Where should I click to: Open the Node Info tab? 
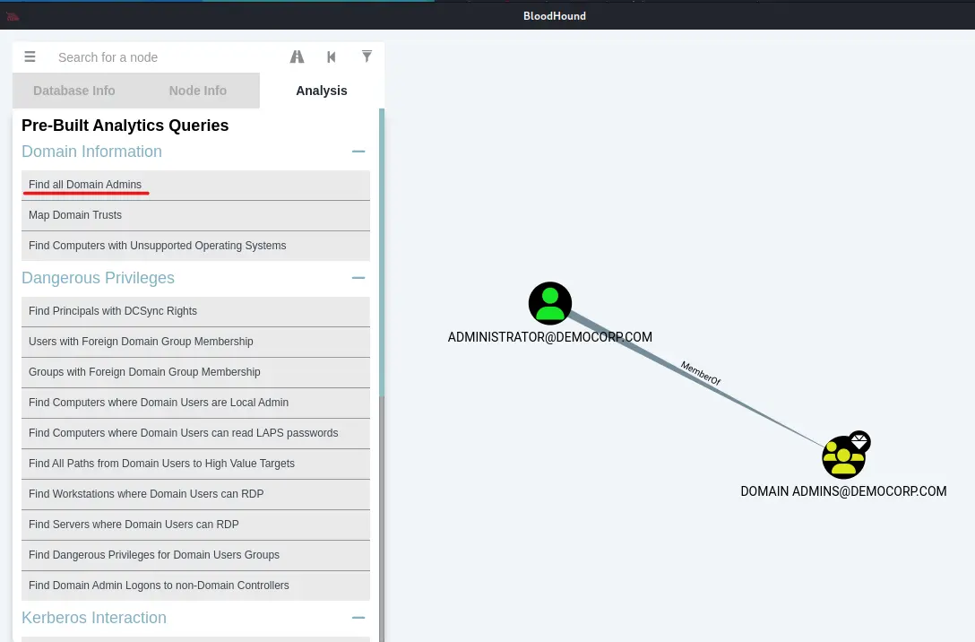(198, 91)
